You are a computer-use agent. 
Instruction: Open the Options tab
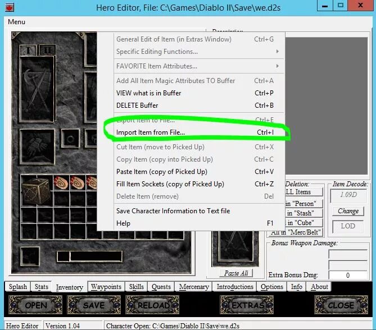click(x=271, y=287)
